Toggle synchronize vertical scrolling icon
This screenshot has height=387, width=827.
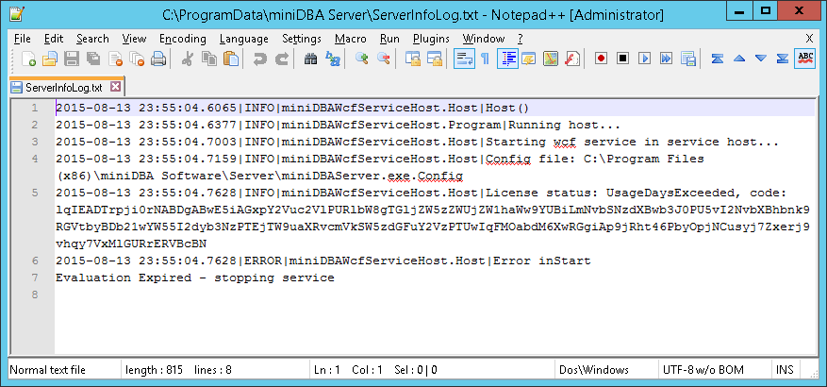click(412, 59)
